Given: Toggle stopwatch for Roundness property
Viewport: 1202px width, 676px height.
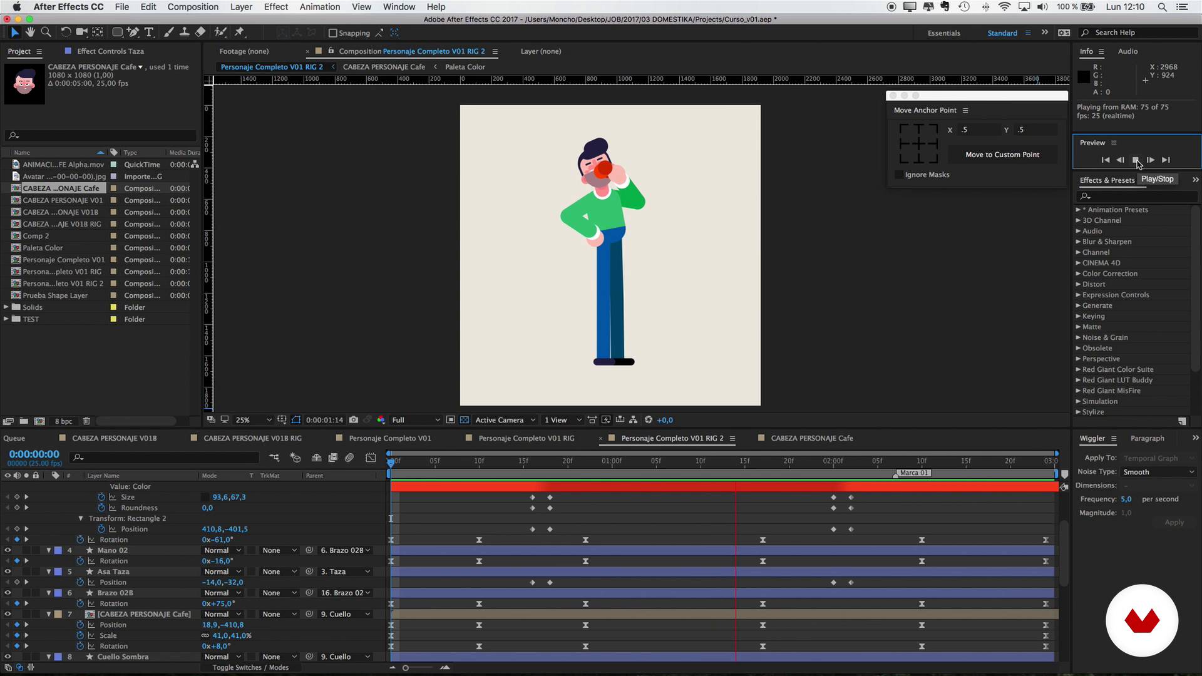Looking at the screenshot, I should (101, 508).
